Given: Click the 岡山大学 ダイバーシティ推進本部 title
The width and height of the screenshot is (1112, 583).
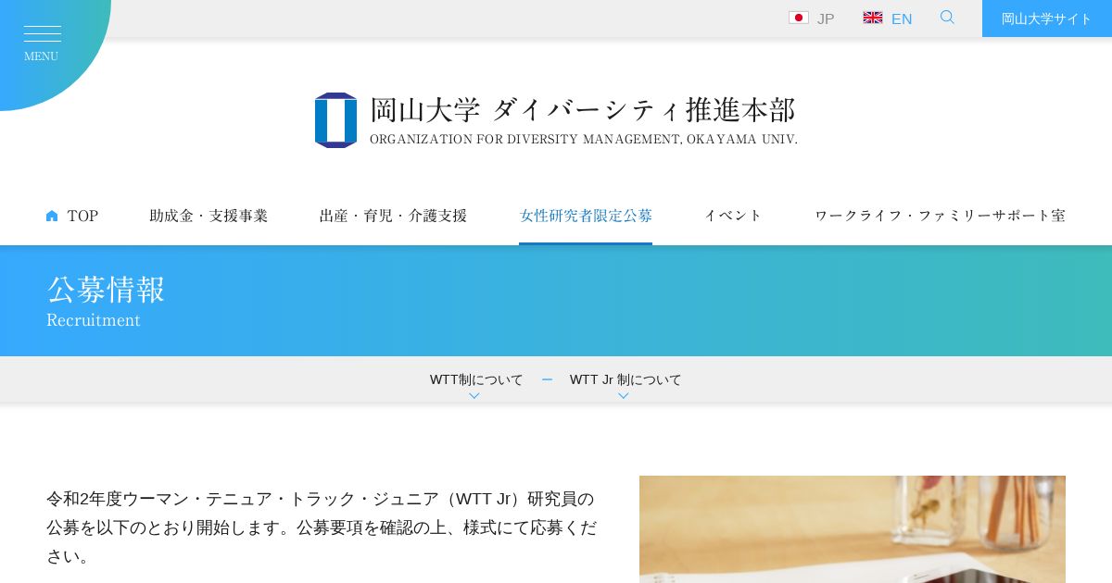Looking at the screenshot, I should coord(583,110).
